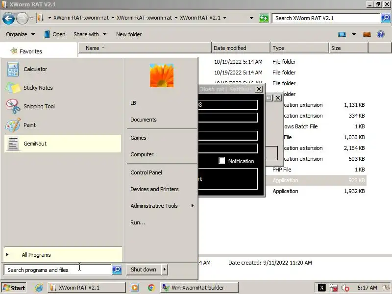Sort by the Type column header
The height and width of the screenshot is (294, 392).
[299, 48]
